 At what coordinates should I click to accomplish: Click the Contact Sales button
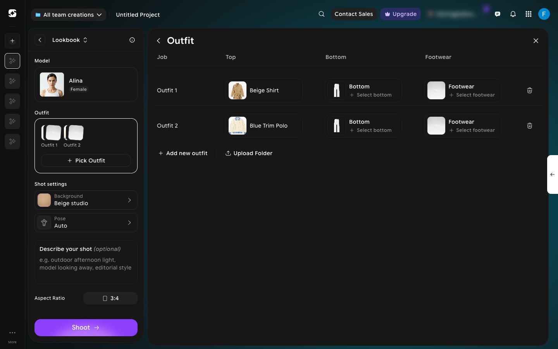pos(354,14)
